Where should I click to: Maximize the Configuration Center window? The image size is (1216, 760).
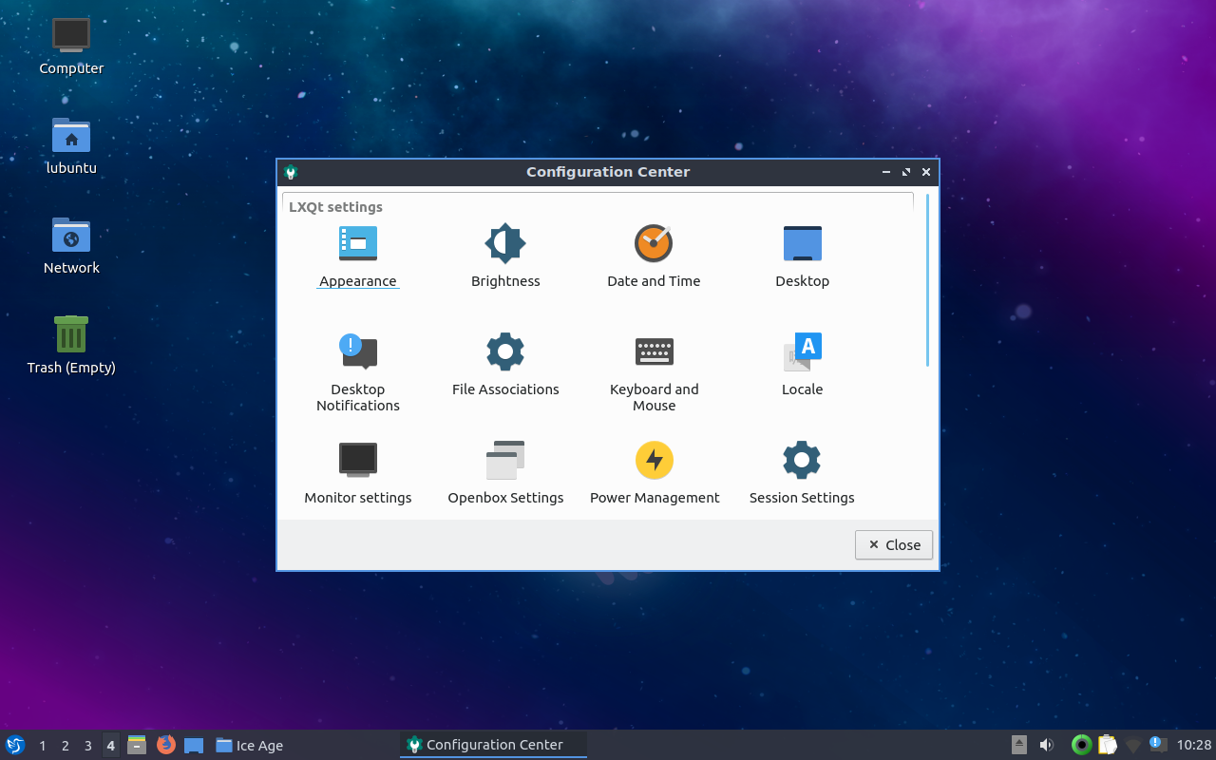point(906,172)
